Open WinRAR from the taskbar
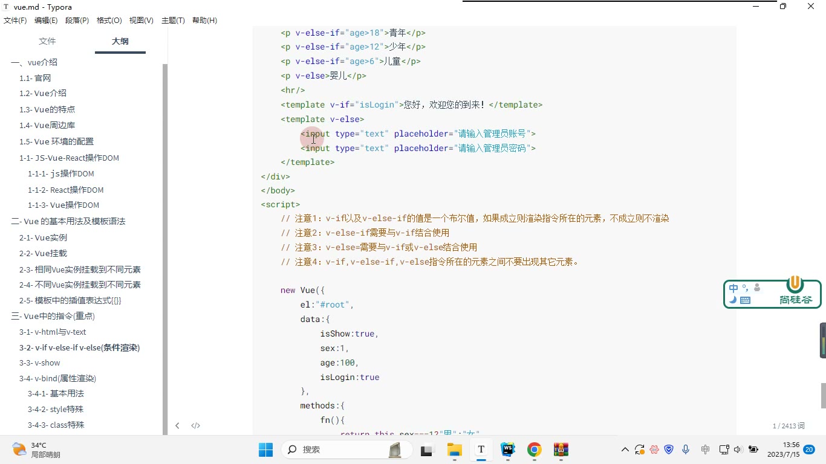The height and width of the screenshot is (464, 826). [x=562, y=449]
